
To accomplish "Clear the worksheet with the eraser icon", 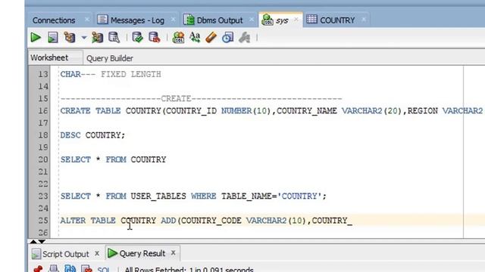I will click(x=211, y=38).
